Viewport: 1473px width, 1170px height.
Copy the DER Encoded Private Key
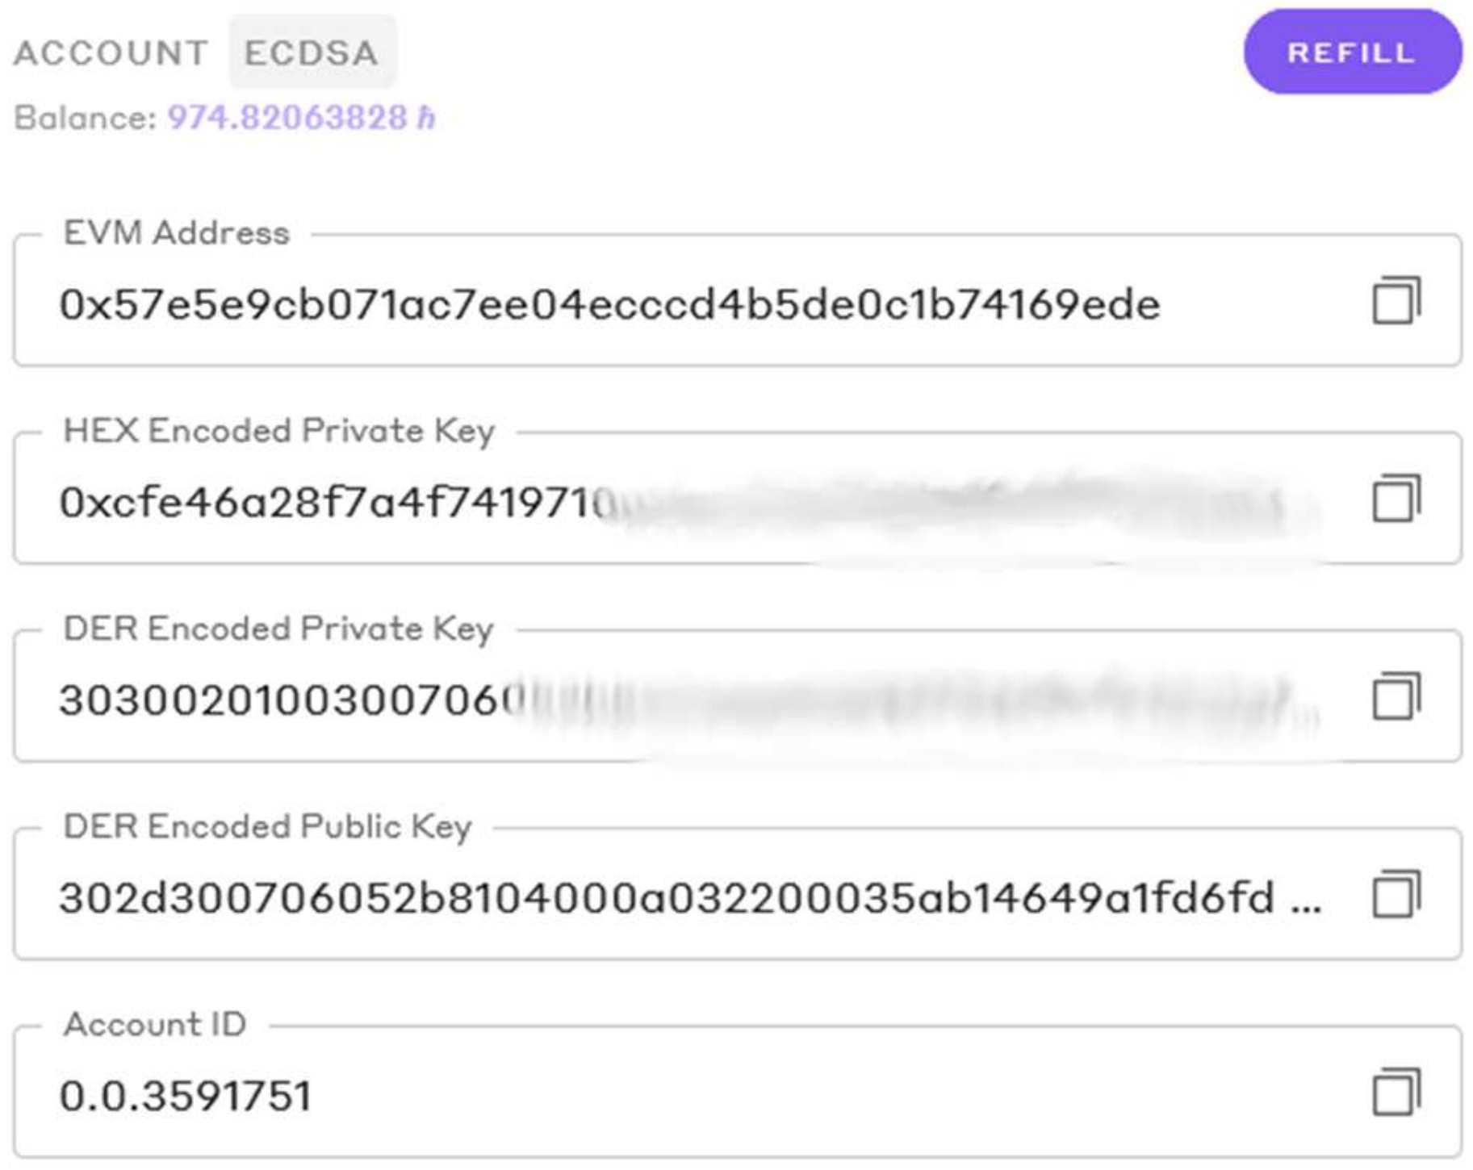click(1396, 696)
